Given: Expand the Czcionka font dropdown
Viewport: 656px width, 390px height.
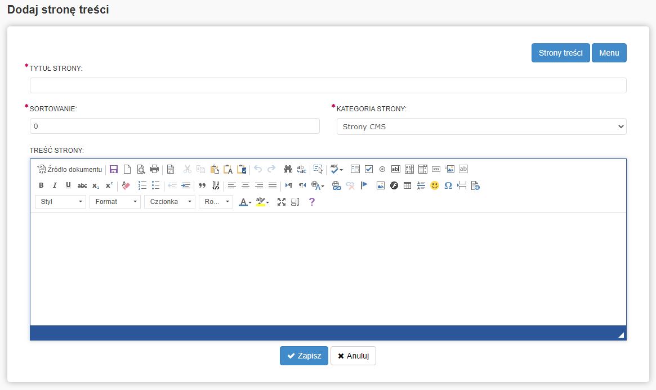Looking at the screenshot, I should pos(169,202).
